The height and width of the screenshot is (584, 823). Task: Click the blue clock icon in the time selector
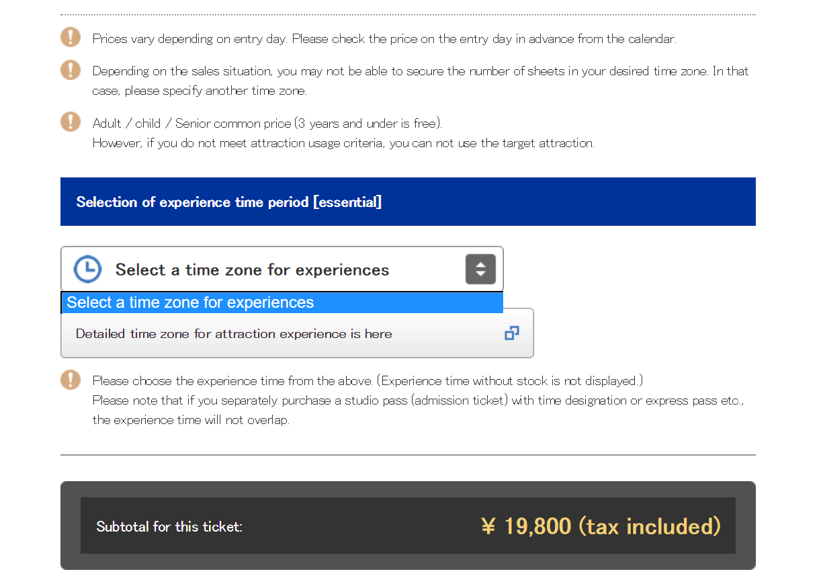87,269
